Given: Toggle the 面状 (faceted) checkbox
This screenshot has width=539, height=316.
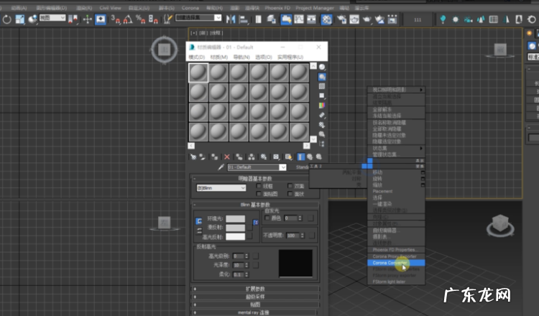Looking at the screenshot, I should coord(290,194).
